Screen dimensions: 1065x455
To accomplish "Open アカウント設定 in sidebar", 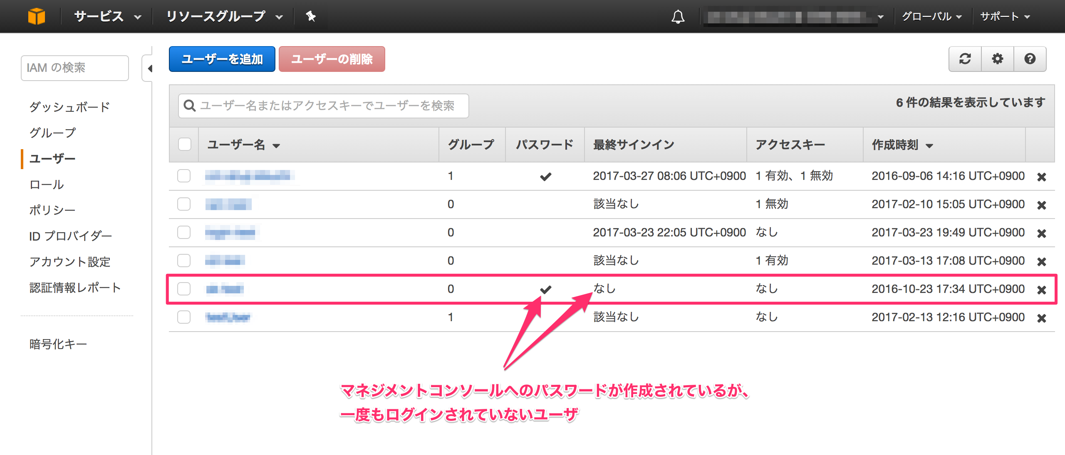I will pos(69,262).
